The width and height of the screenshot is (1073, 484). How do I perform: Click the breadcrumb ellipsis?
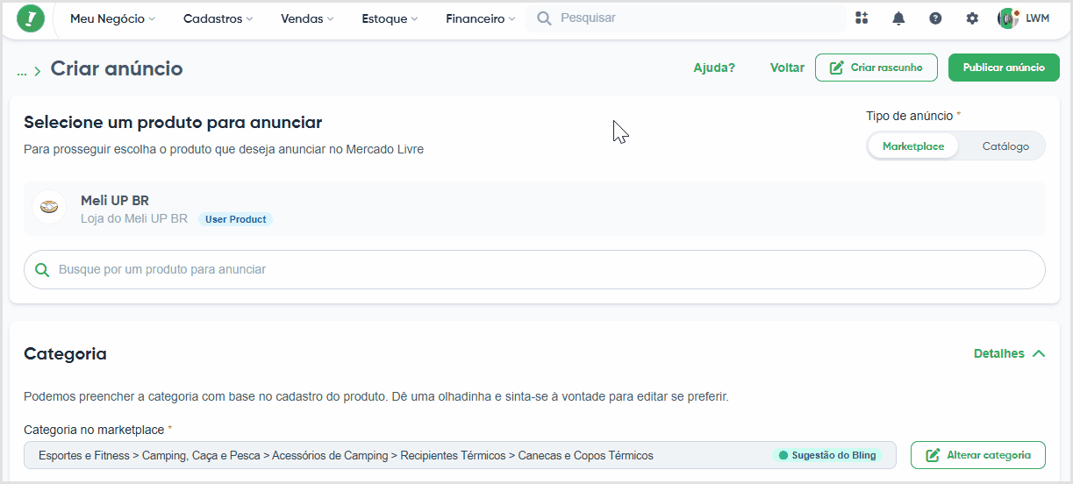22,70
